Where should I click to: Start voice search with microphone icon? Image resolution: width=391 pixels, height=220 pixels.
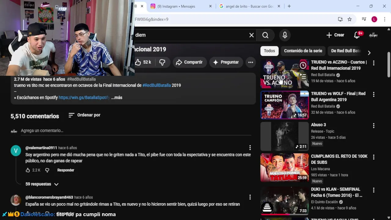(x=285, y=35)
